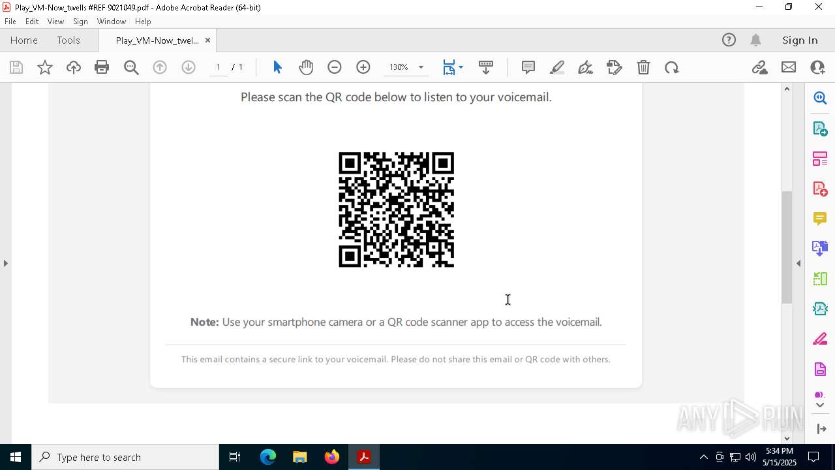
Task: Open Fill & Sign pink pen icon
Action: (x=820, y=339)
